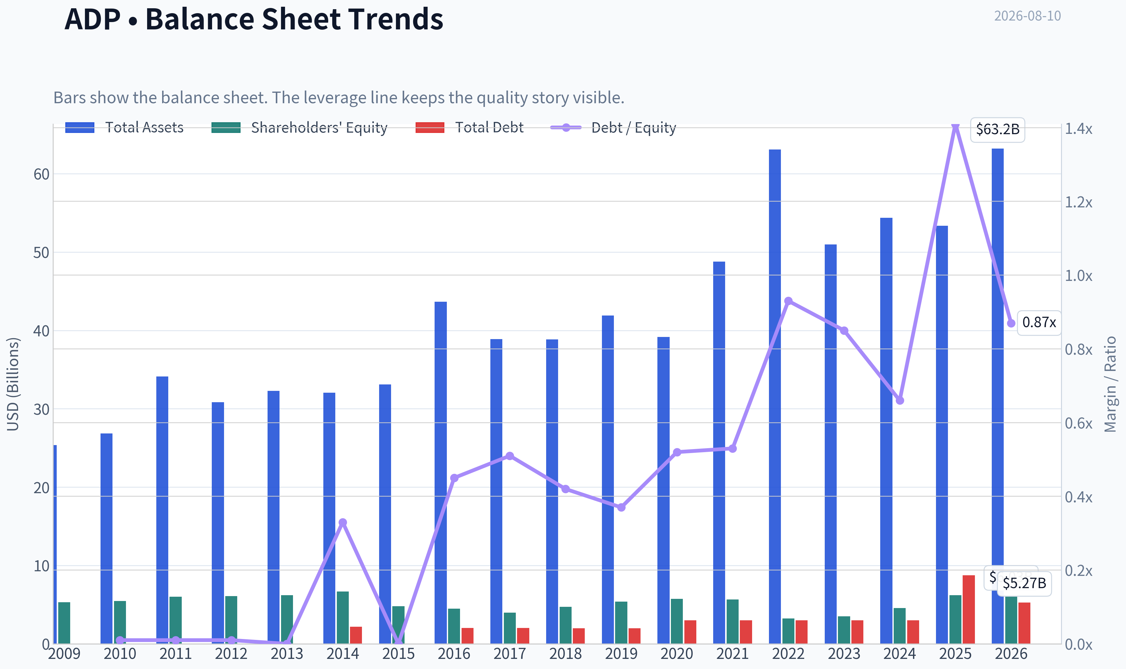Click the 2021 Debt / Equity line point
Screen dimensions: 1126x669
(732, 448)
